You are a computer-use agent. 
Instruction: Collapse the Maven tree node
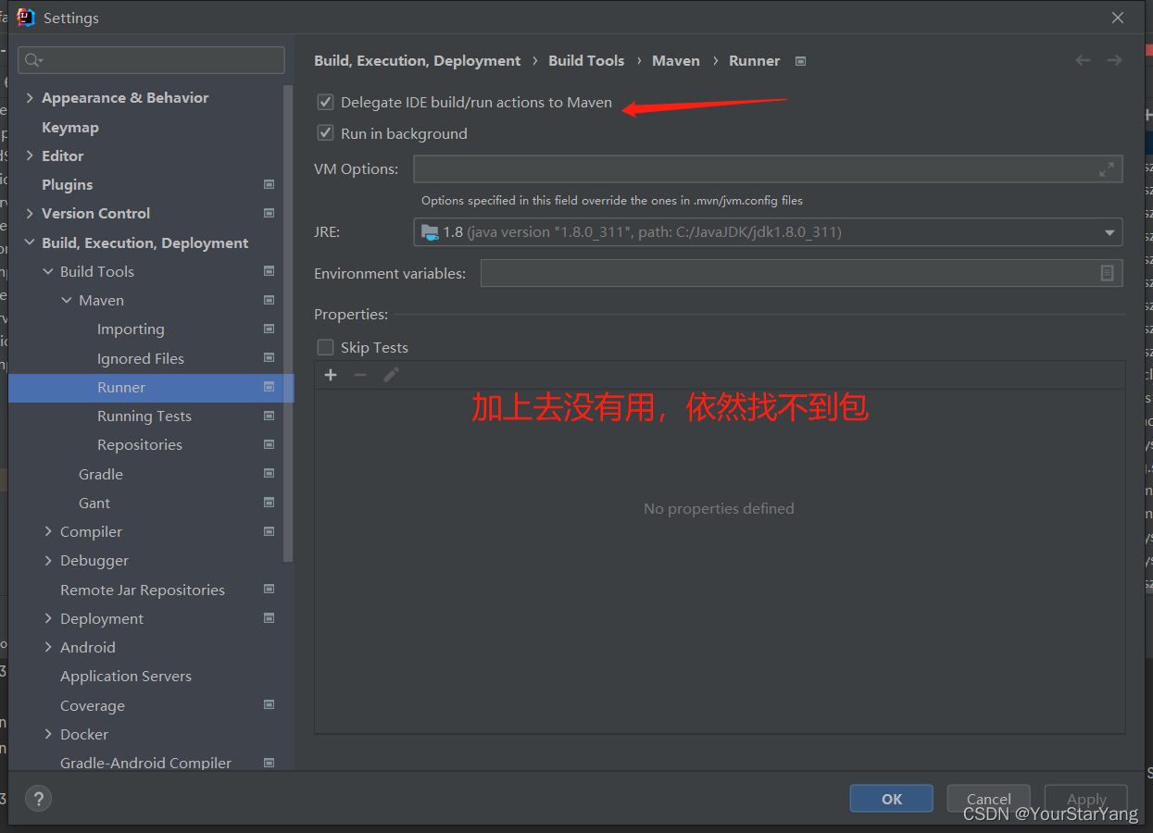(x=66, y=300)
